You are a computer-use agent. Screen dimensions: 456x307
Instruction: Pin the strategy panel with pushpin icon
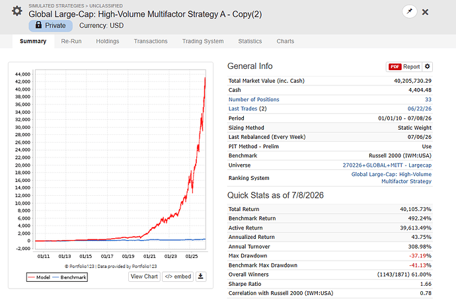point(410,12)
